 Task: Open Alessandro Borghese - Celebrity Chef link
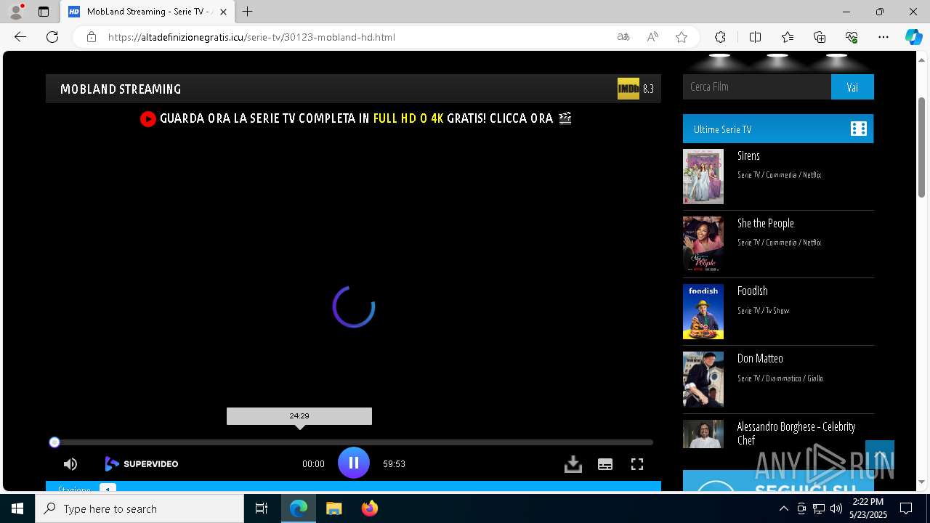click(x=796, y=433)
